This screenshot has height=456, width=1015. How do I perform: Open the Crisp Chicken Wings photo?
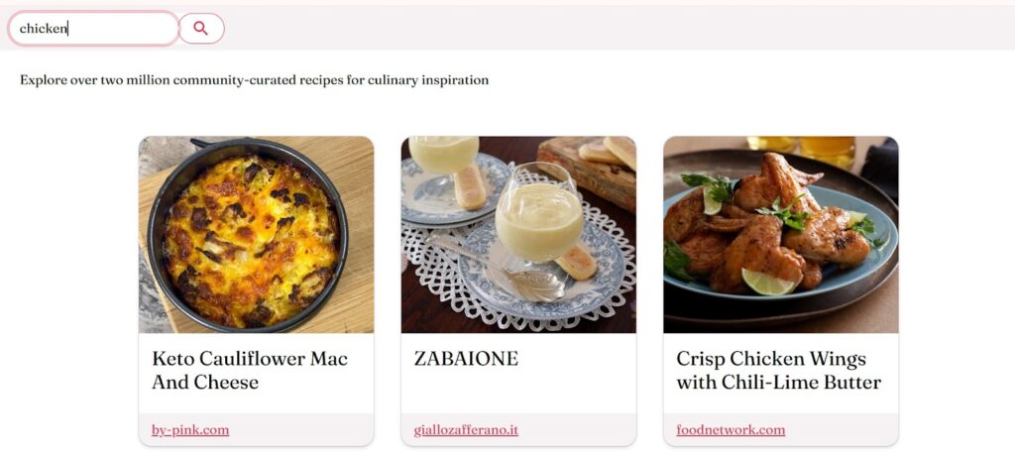click(x=781, y=235)
